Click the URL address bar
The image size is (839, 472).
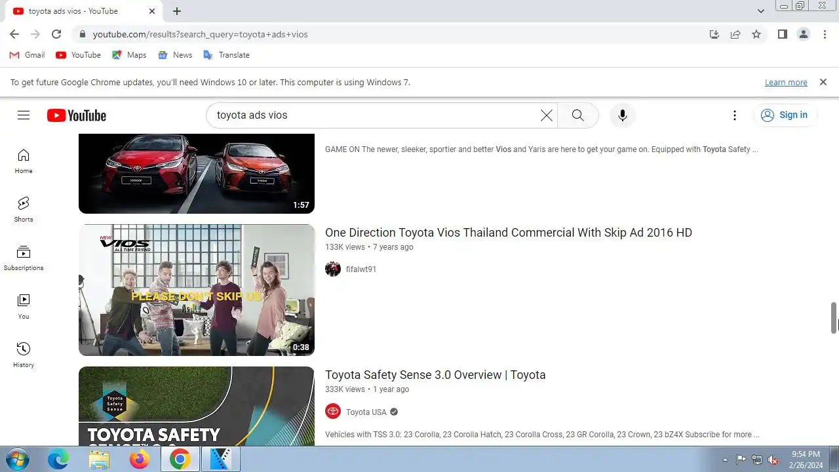393,34
